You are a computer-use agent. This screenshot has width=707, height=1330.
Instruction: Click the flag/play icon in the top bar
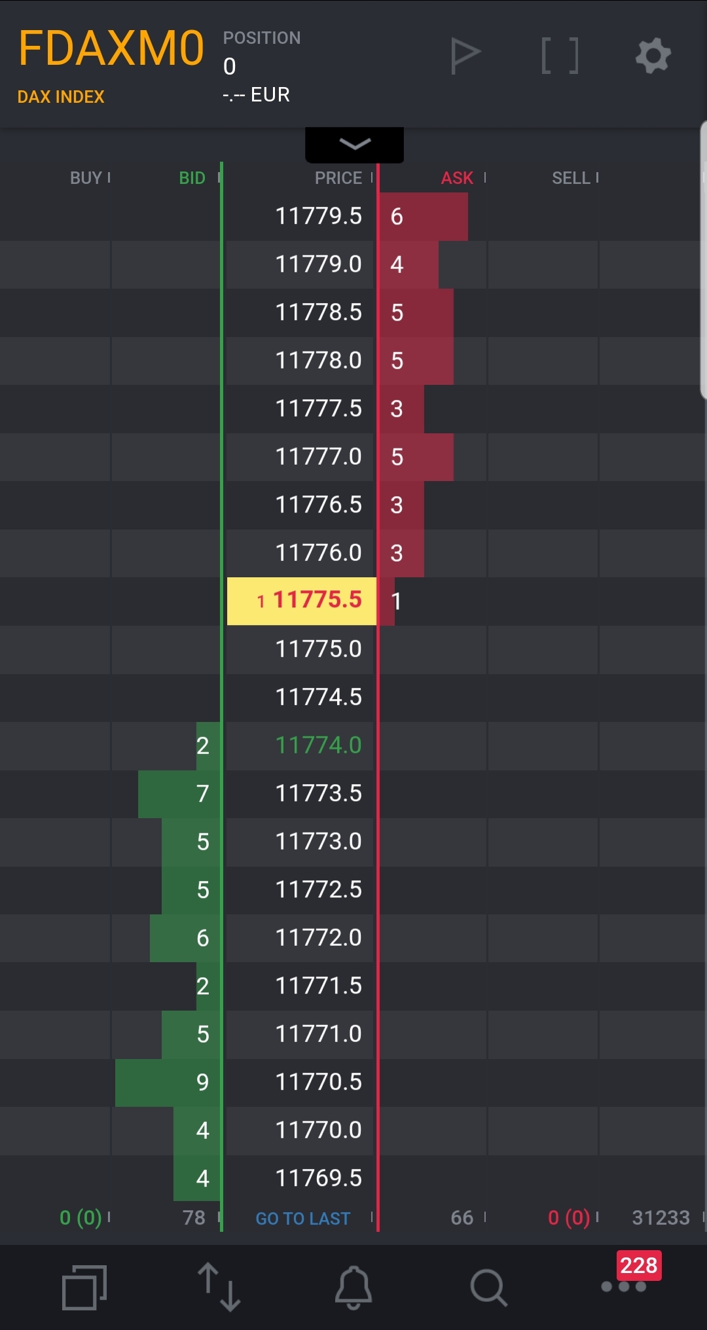pos(467,56)
